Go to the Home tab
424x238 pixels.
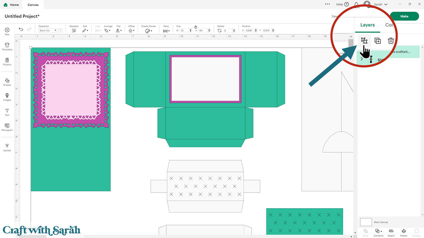coord(11,5)
